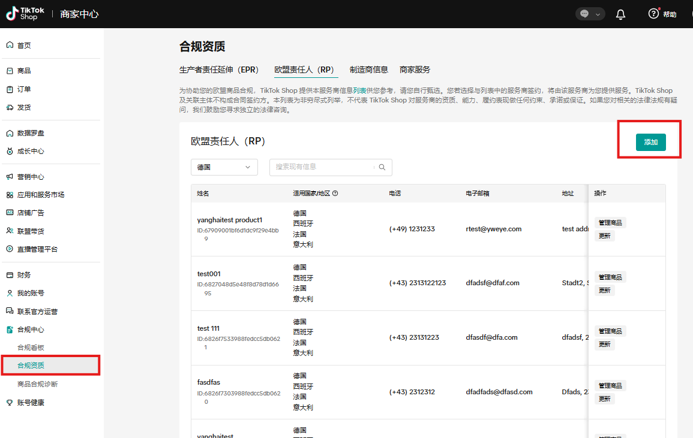Click 管理商品 for test001 row
Image resolution: width=693 pixels, height=438 pixels.
610,277
